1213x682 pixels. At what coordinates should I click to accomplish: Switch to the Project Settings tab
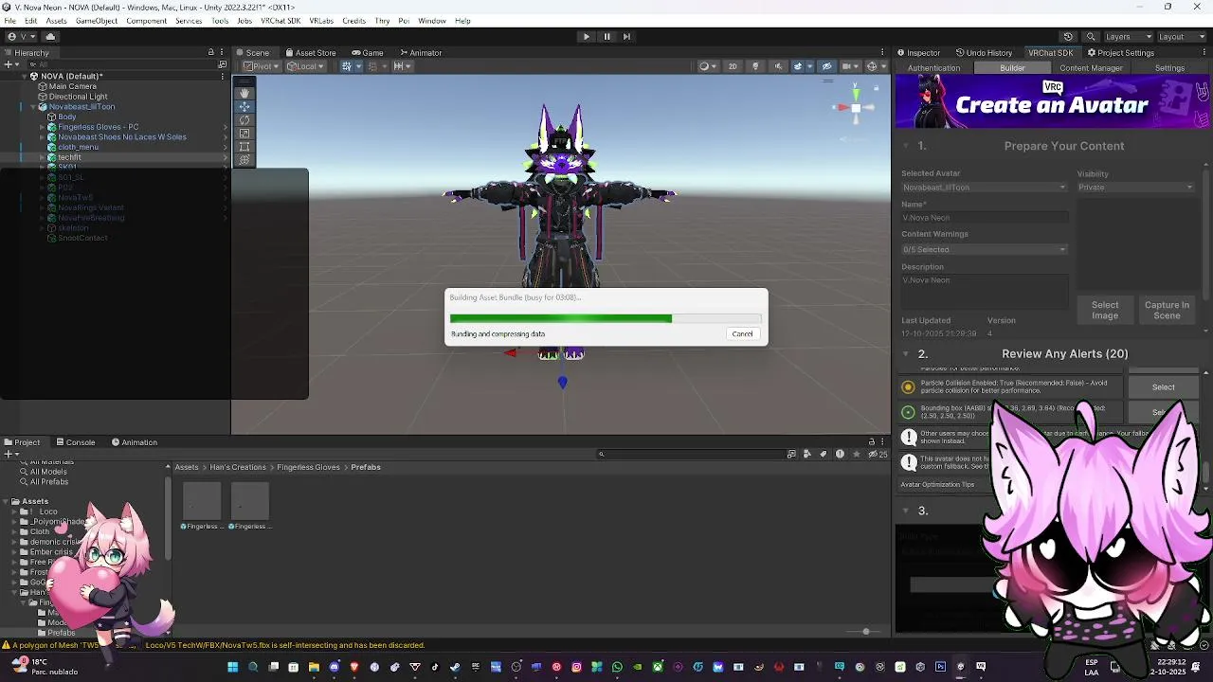(1120, 53)
